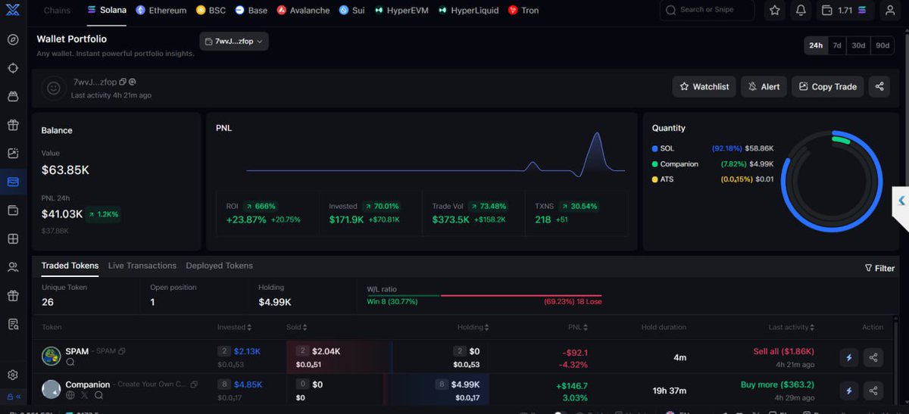This screenshot has height=414, width=909.
Task: Select the 90d time range
Action: point(882,45)
